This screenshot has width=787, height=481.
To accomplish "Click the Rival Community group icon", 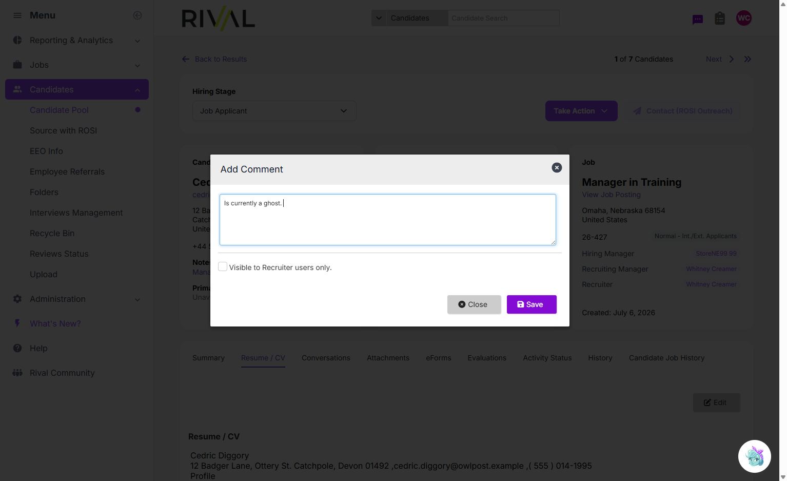I will click(x=17, y=373).
